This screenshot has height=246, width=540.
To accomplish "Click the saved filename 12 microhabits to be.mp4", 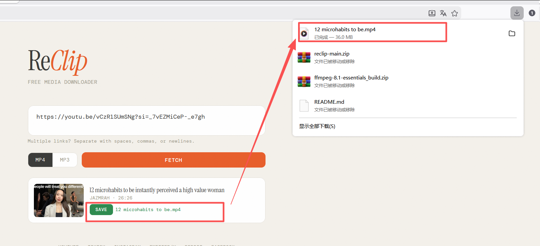I will tap(148, 210).
